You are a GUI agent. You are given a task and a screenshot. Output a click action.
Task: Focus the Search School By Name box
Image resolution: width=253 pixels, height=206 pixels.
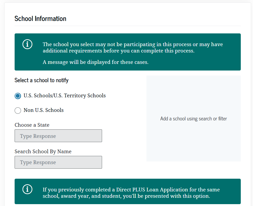tap(58, 162)
